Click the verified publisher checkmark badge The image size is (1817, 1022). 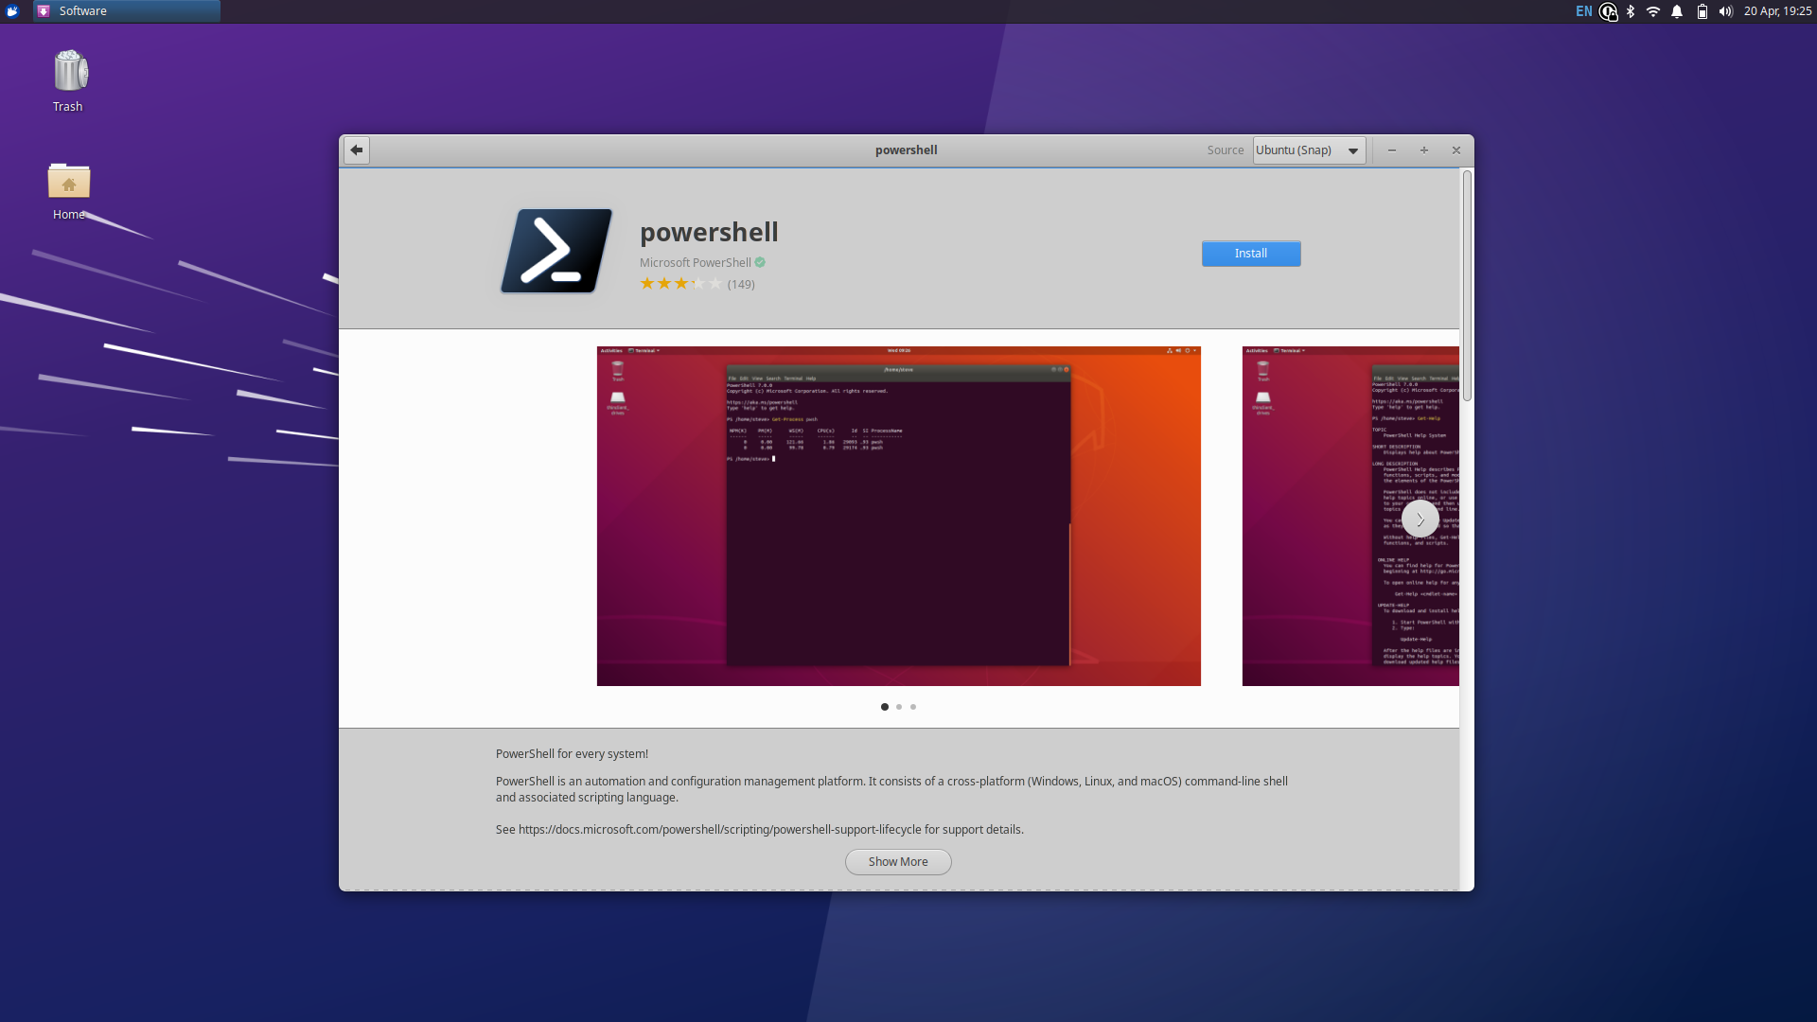pos(761,262)
